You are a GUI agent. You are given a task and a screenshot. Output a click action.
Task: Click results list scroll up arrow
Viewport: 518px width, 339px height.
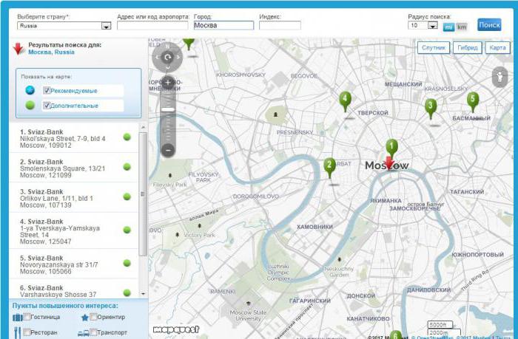[143, 127]
